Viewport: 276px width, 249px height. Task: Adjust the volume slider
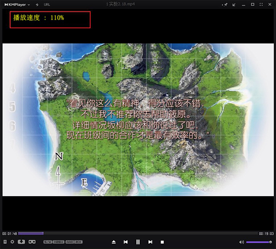pos(259,242)
